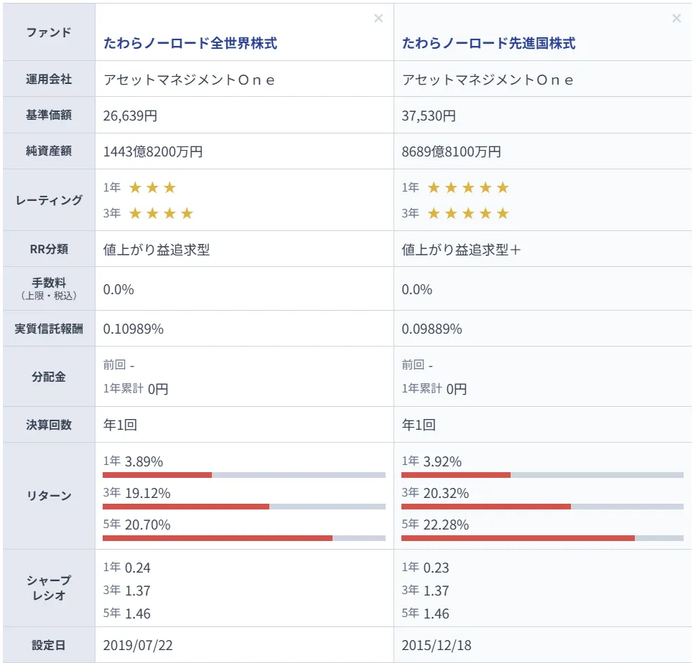The width and height of the screenshot is (698, 663).
Task: Click the 3年 20.32% return bar
Action: [542, 507]
